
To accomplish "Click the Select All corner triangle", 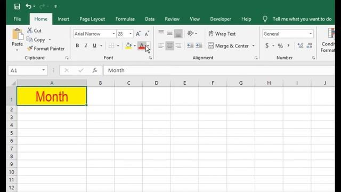I will coord(13,83).
